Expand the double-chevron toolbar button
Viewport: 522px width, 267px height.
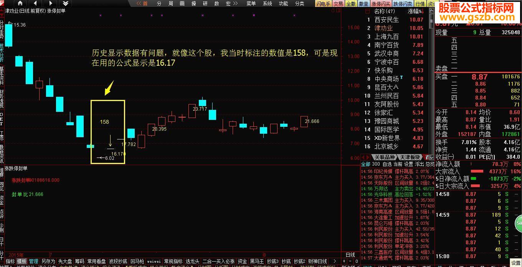click(x=66, y=3)
